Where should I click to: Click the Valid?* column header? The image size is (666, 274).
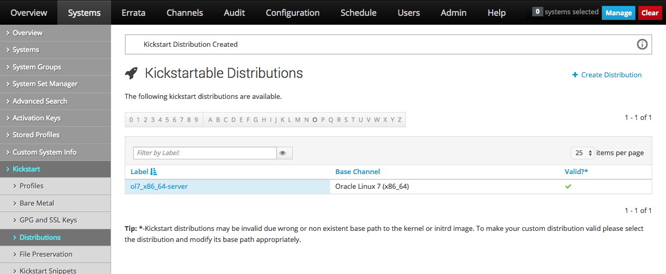click(576, 171)
